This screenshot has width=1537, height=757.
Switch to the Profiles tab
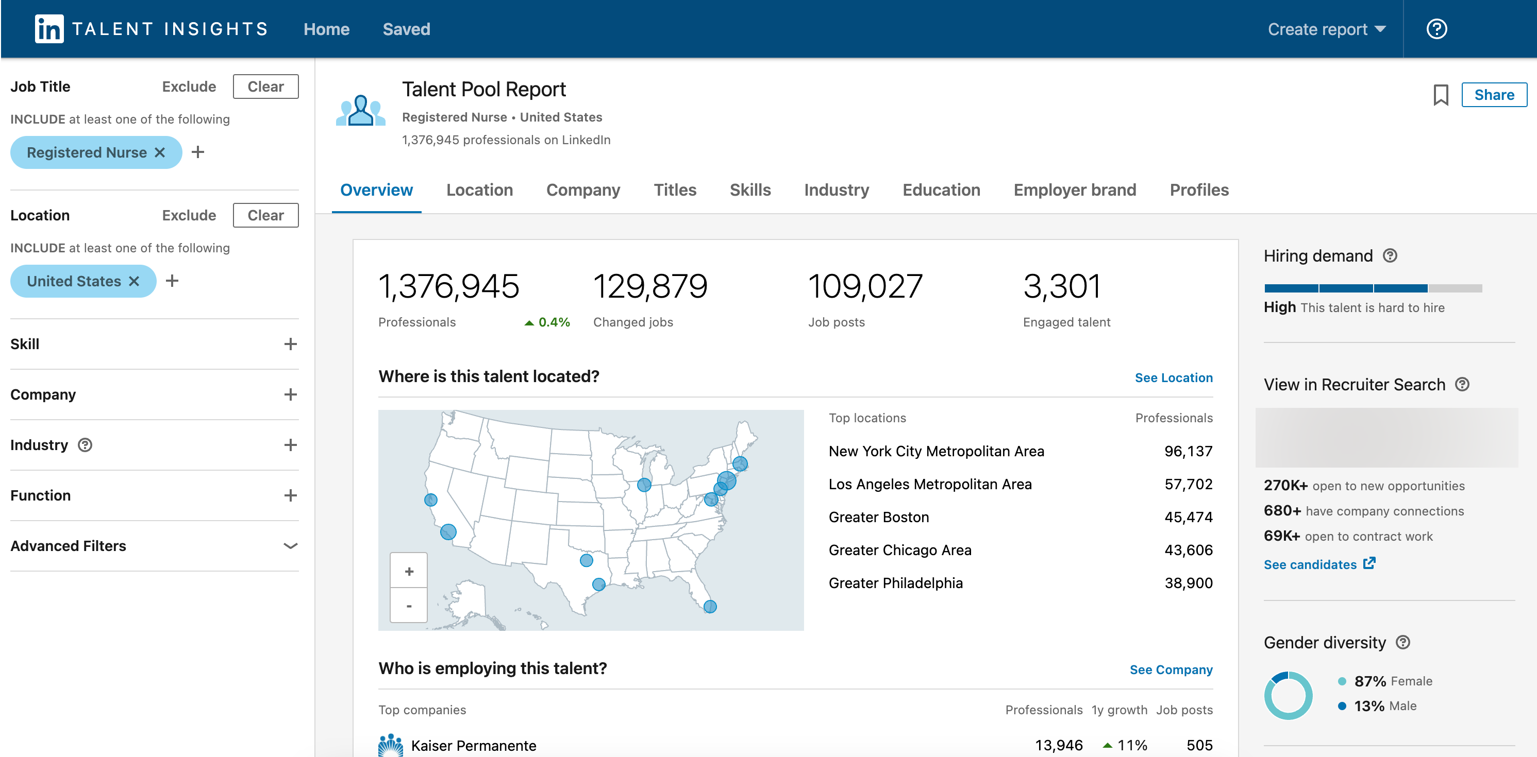click(x=1199, y=190)
